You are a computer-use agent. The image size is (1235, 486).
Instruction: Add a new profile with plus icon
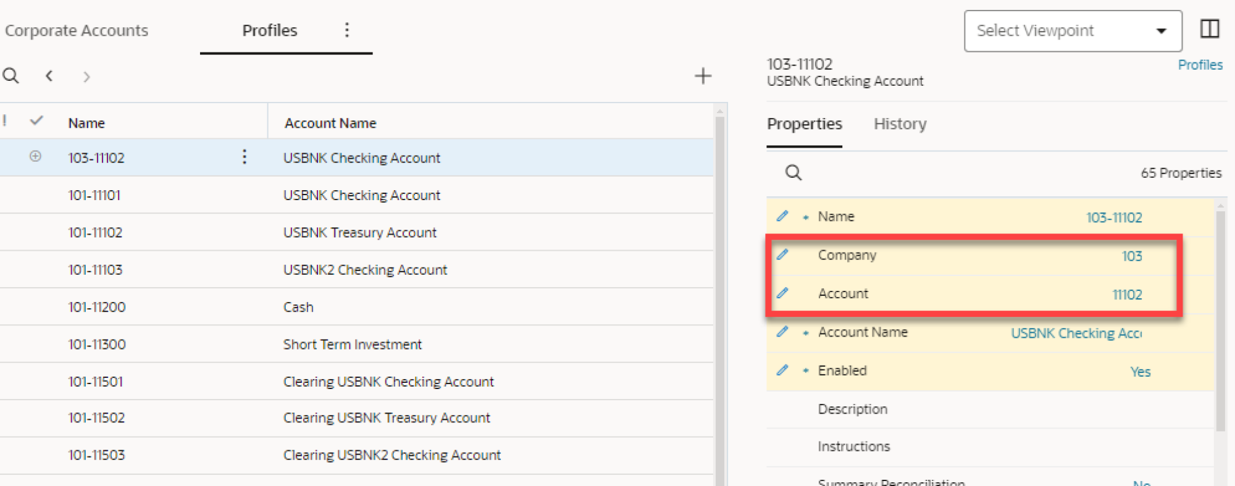(703, 76)
